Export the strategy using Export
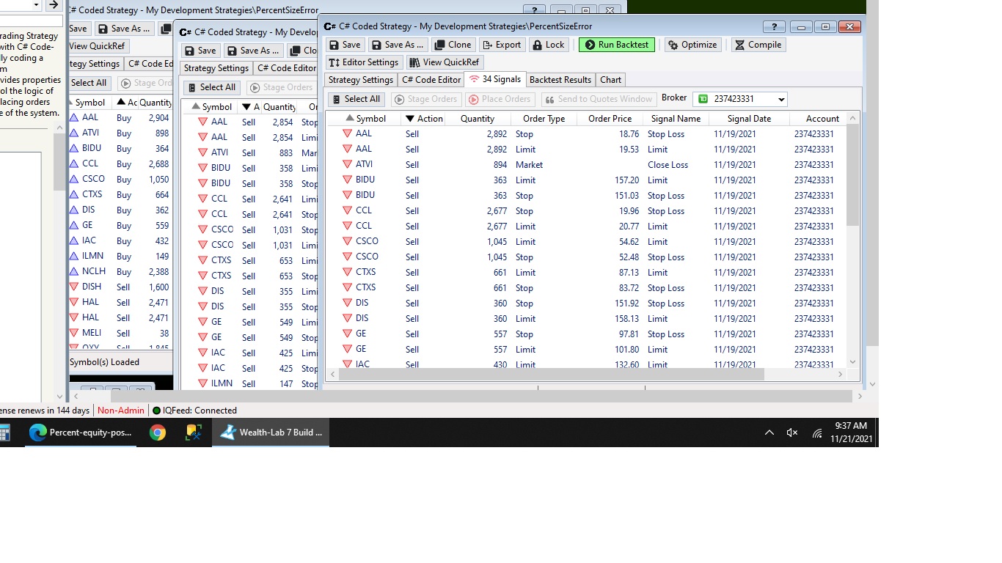Viewport: 1002px width, 563px height. point(501,45)
